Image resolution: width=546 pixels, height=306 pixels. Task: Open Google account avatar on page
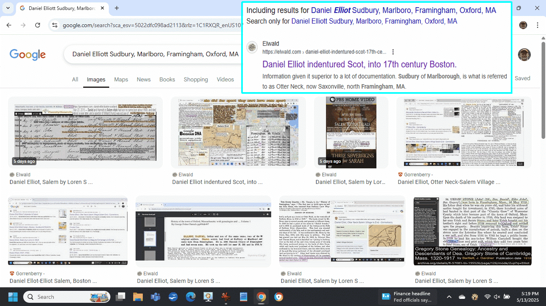tap(524, 55)
